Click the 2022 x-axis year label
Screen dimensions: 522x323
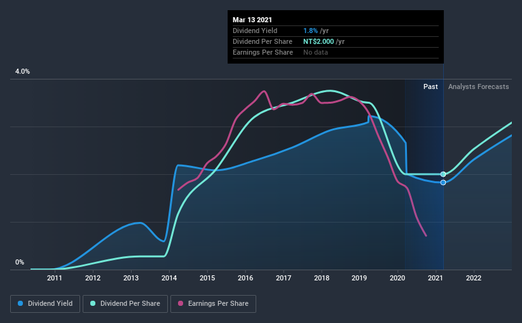(x=474, y=278)
